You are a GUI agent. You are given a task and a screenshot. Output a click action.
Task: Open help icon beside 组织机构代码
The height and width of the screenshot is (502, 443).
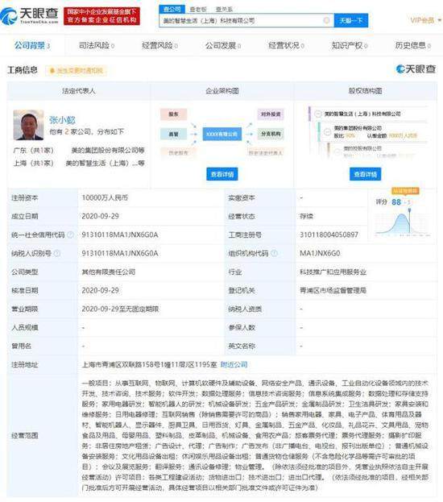[x=275, y=253]
